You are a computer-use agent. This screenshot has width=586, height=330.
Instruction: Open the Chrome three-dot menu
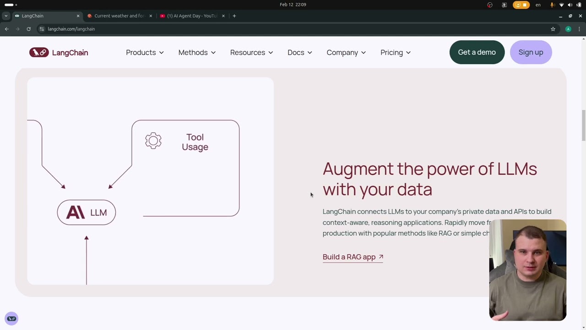(580, 29)
